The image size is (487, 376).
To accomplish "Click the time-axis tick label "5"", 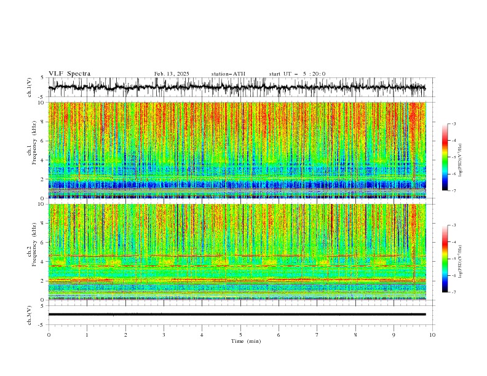I will click(x=240, y=335).
